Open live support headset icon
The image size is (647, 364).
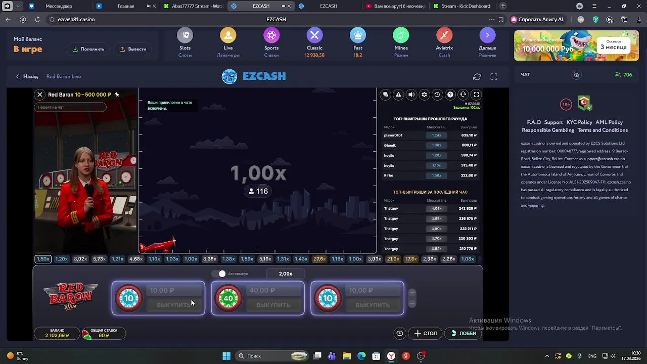tap(463, 95)
